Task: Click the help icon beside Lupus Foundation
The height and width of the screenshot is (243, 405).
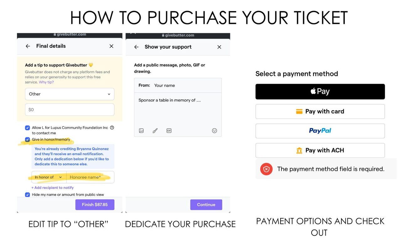Action: [112, 128]
